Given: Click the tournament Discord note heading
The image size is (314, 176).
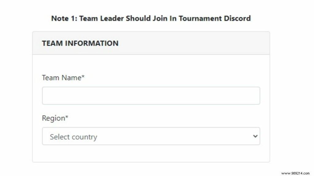Looking at the screenshot, I should click(x=151, y=18).
